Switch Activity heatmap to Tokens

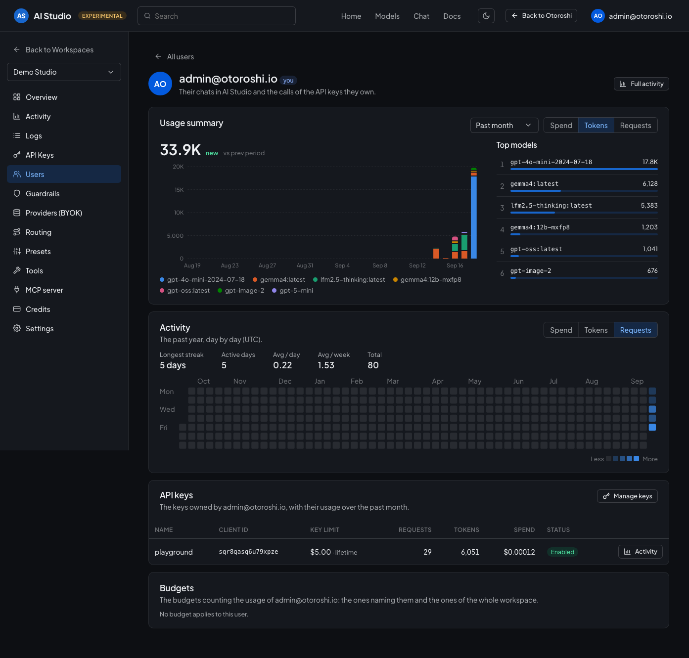coord(596,330)
